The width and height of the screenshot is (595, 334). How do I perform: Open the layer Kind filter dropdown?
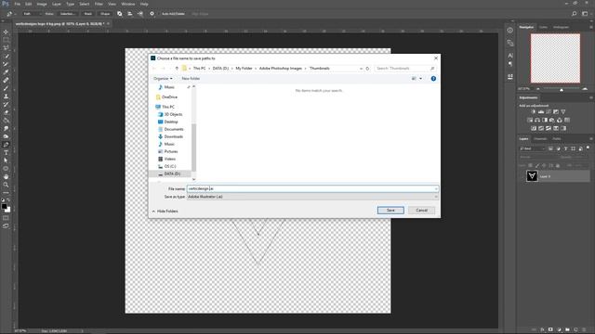pyautogui.click(x=533, y=148)
